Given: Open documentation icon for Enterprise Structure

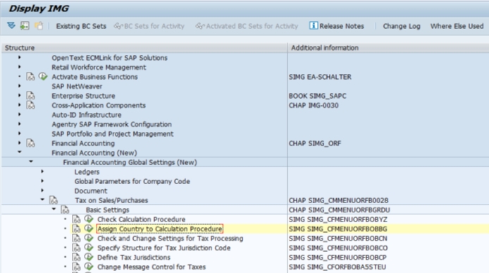Looking at the screenshot, I should tap(30, 95).
